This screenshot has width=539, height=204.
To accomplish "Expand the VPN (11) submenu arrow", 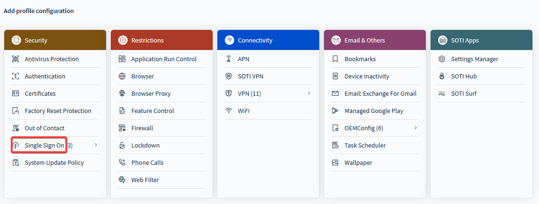I will click(x=309, y=94).
